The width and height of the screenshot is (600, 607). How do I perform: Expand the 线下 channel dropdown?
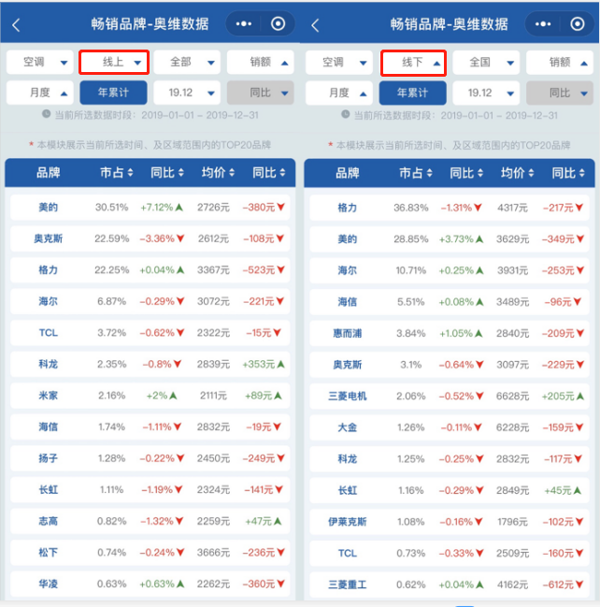412,63
